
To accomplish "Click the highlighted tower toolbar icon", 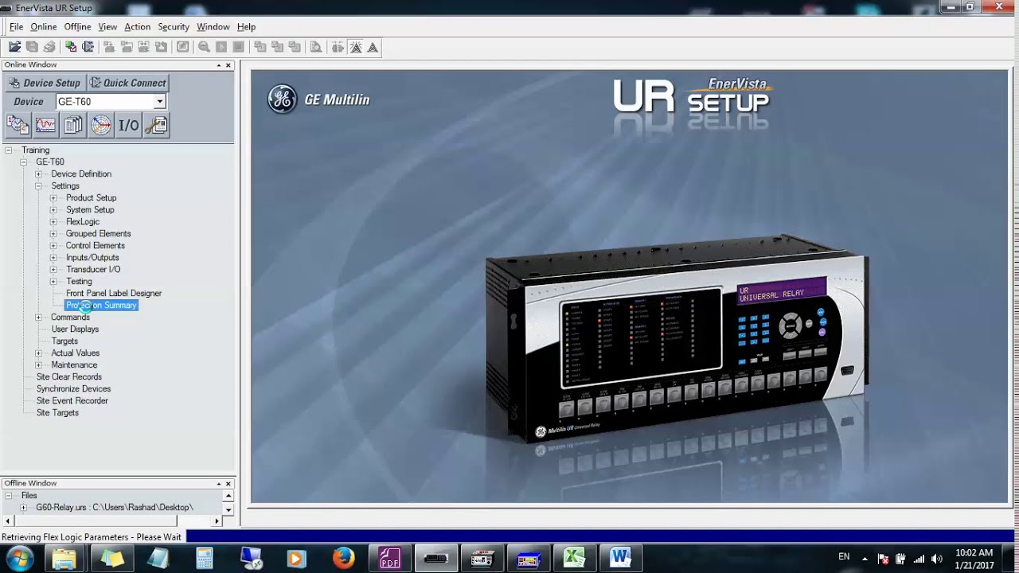I will (x=356, y=47).
